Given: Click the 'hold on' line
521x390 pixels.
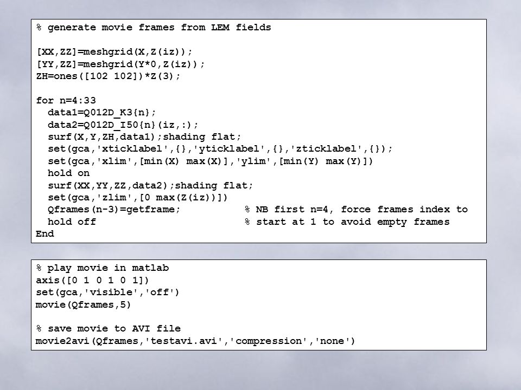Looking at the screenshot, I should click(x=69, y=173).
